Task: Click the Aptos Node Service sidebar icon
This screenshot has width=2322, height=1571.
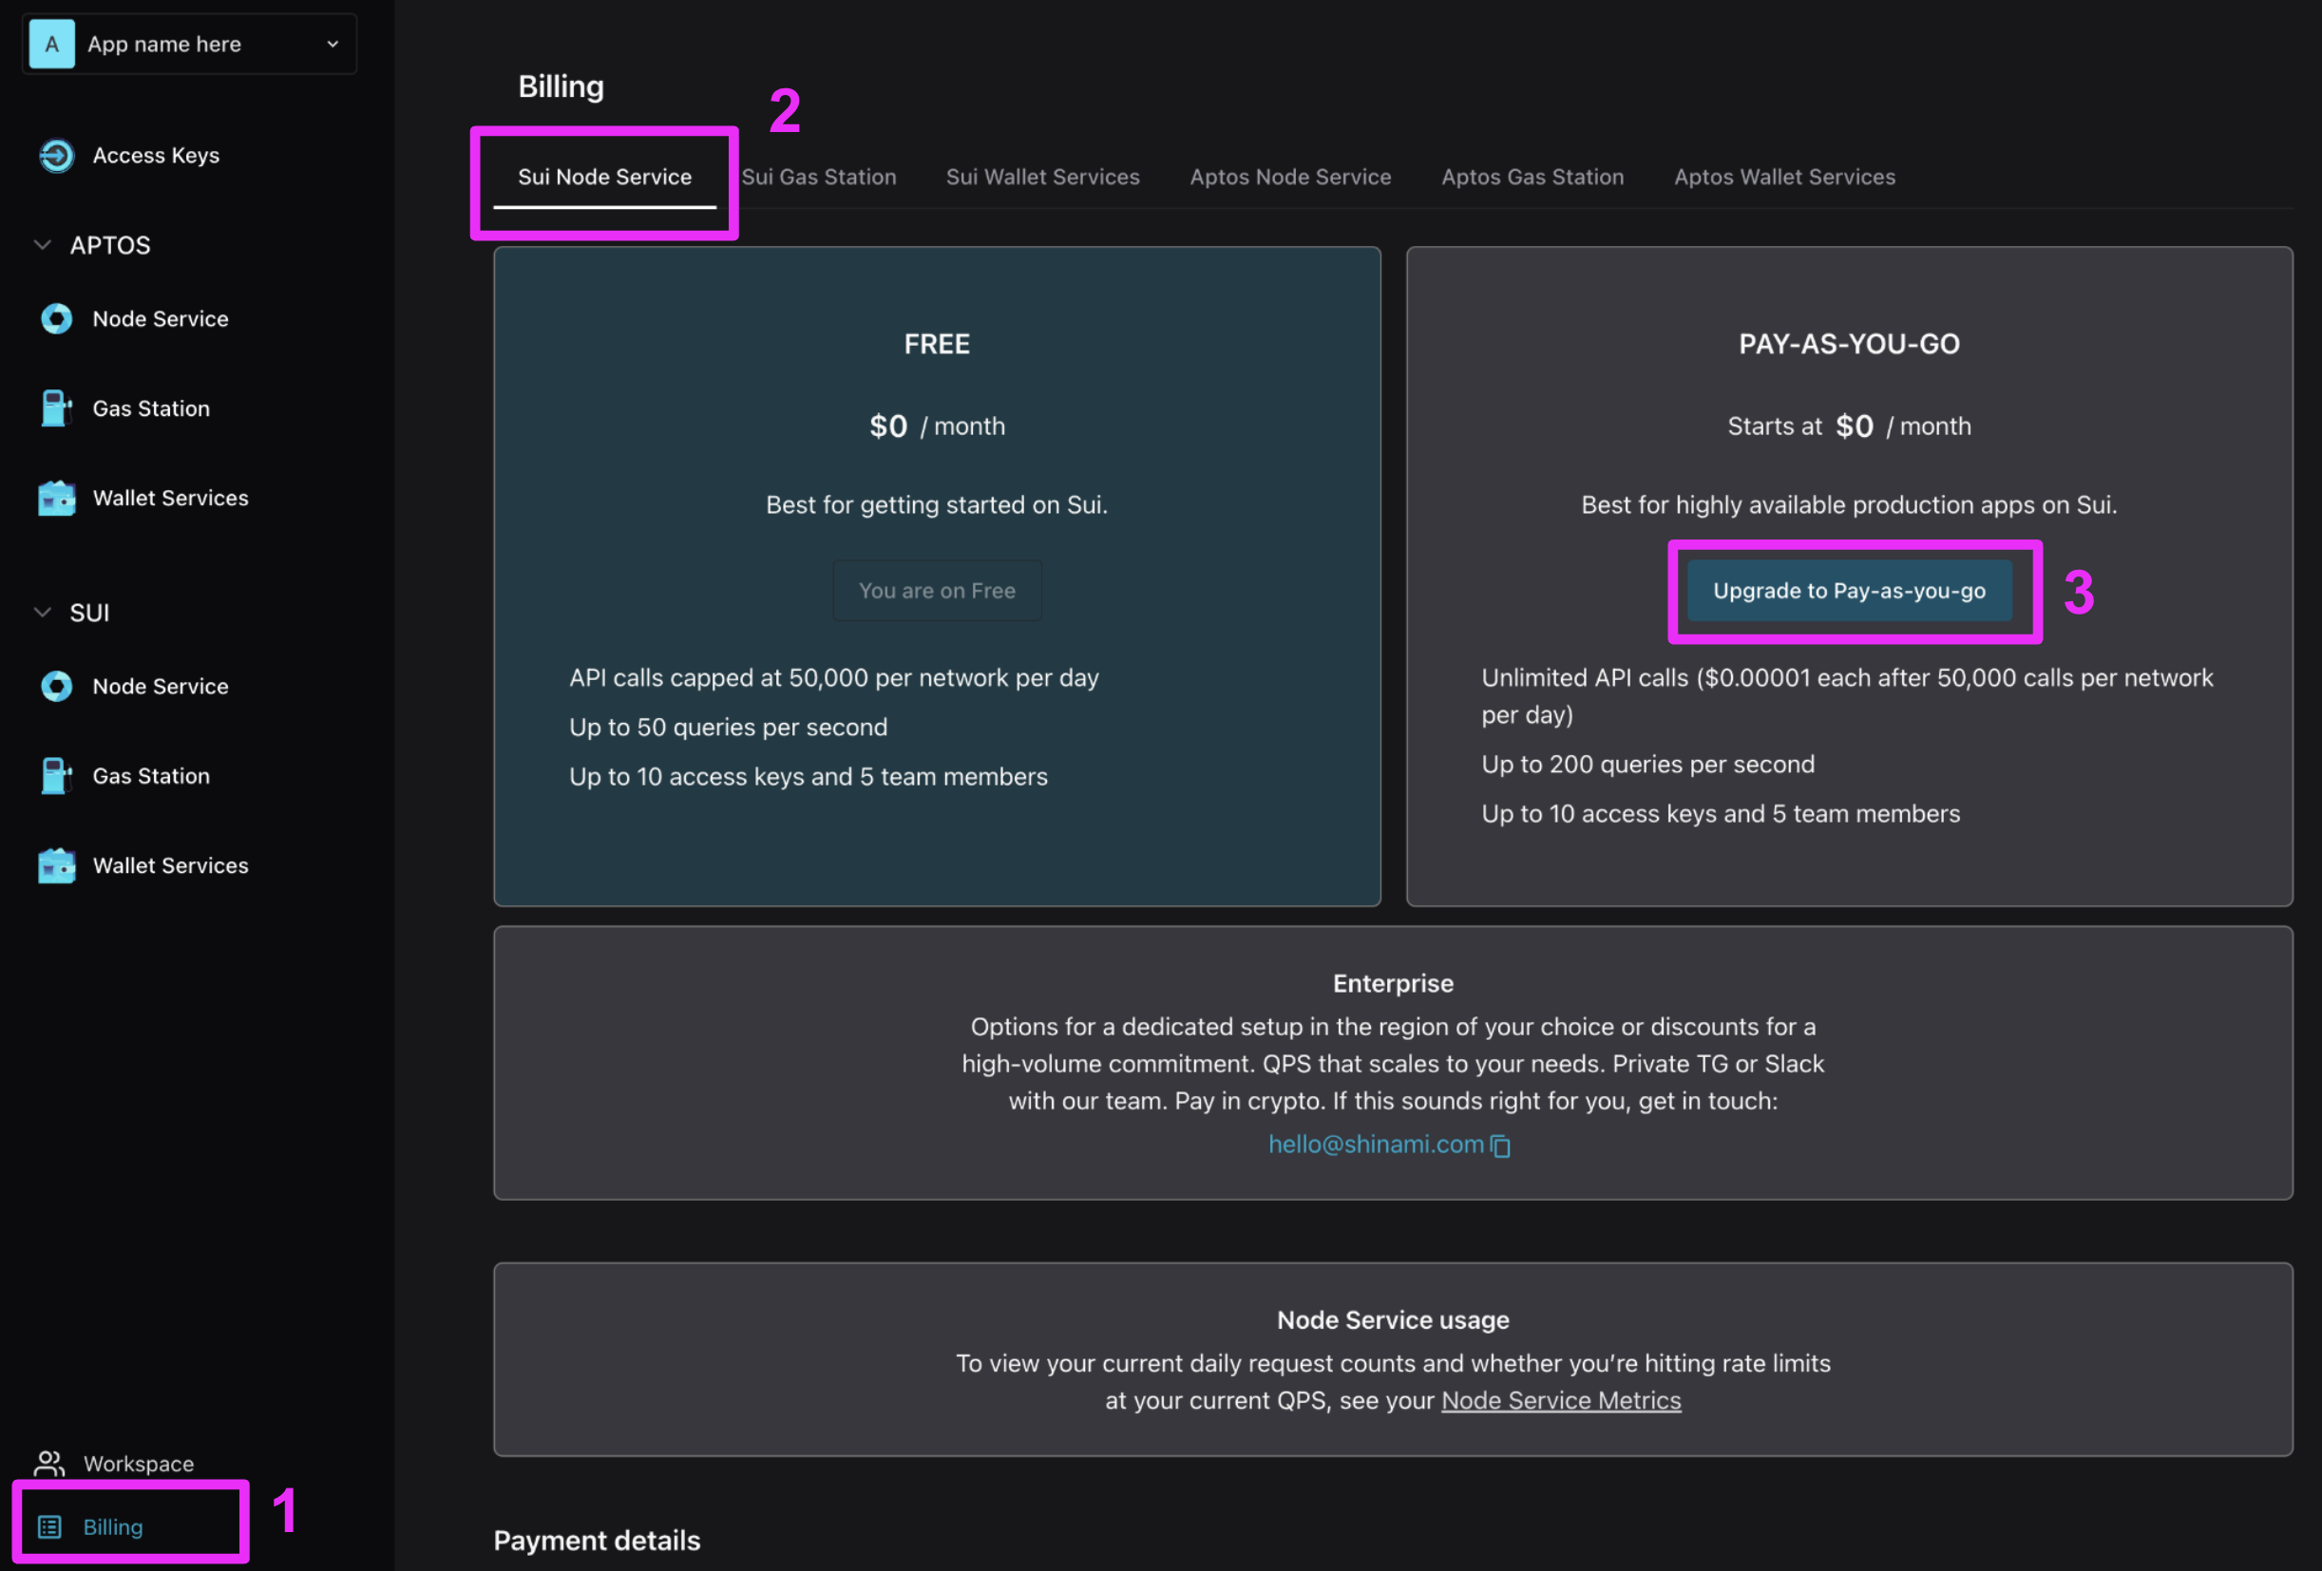Action: pyautogui.click(x=57, y=318)
